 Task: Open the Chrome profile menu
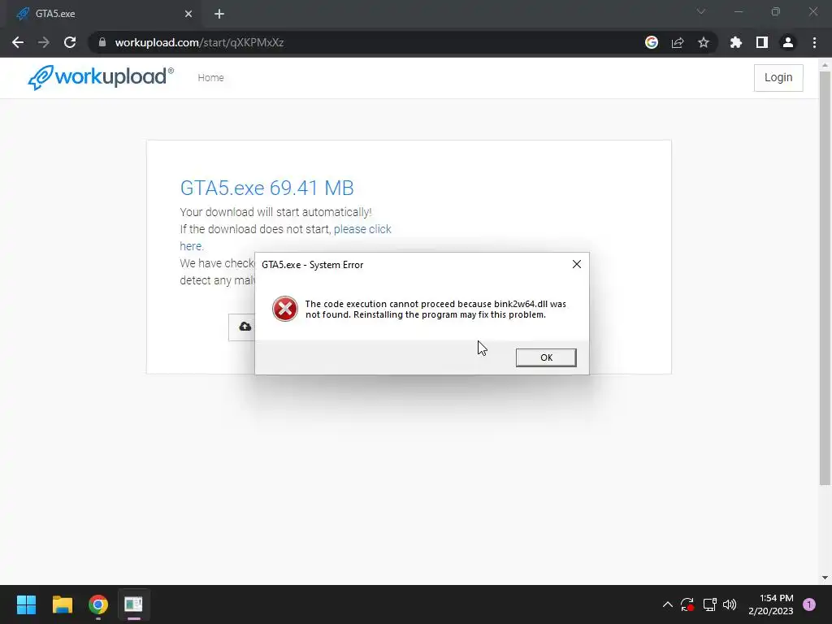pyautogui.click(x=788, y=42)
